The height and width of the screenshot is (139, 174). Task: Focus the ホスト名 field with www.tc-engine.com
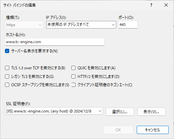pos(55,42)
